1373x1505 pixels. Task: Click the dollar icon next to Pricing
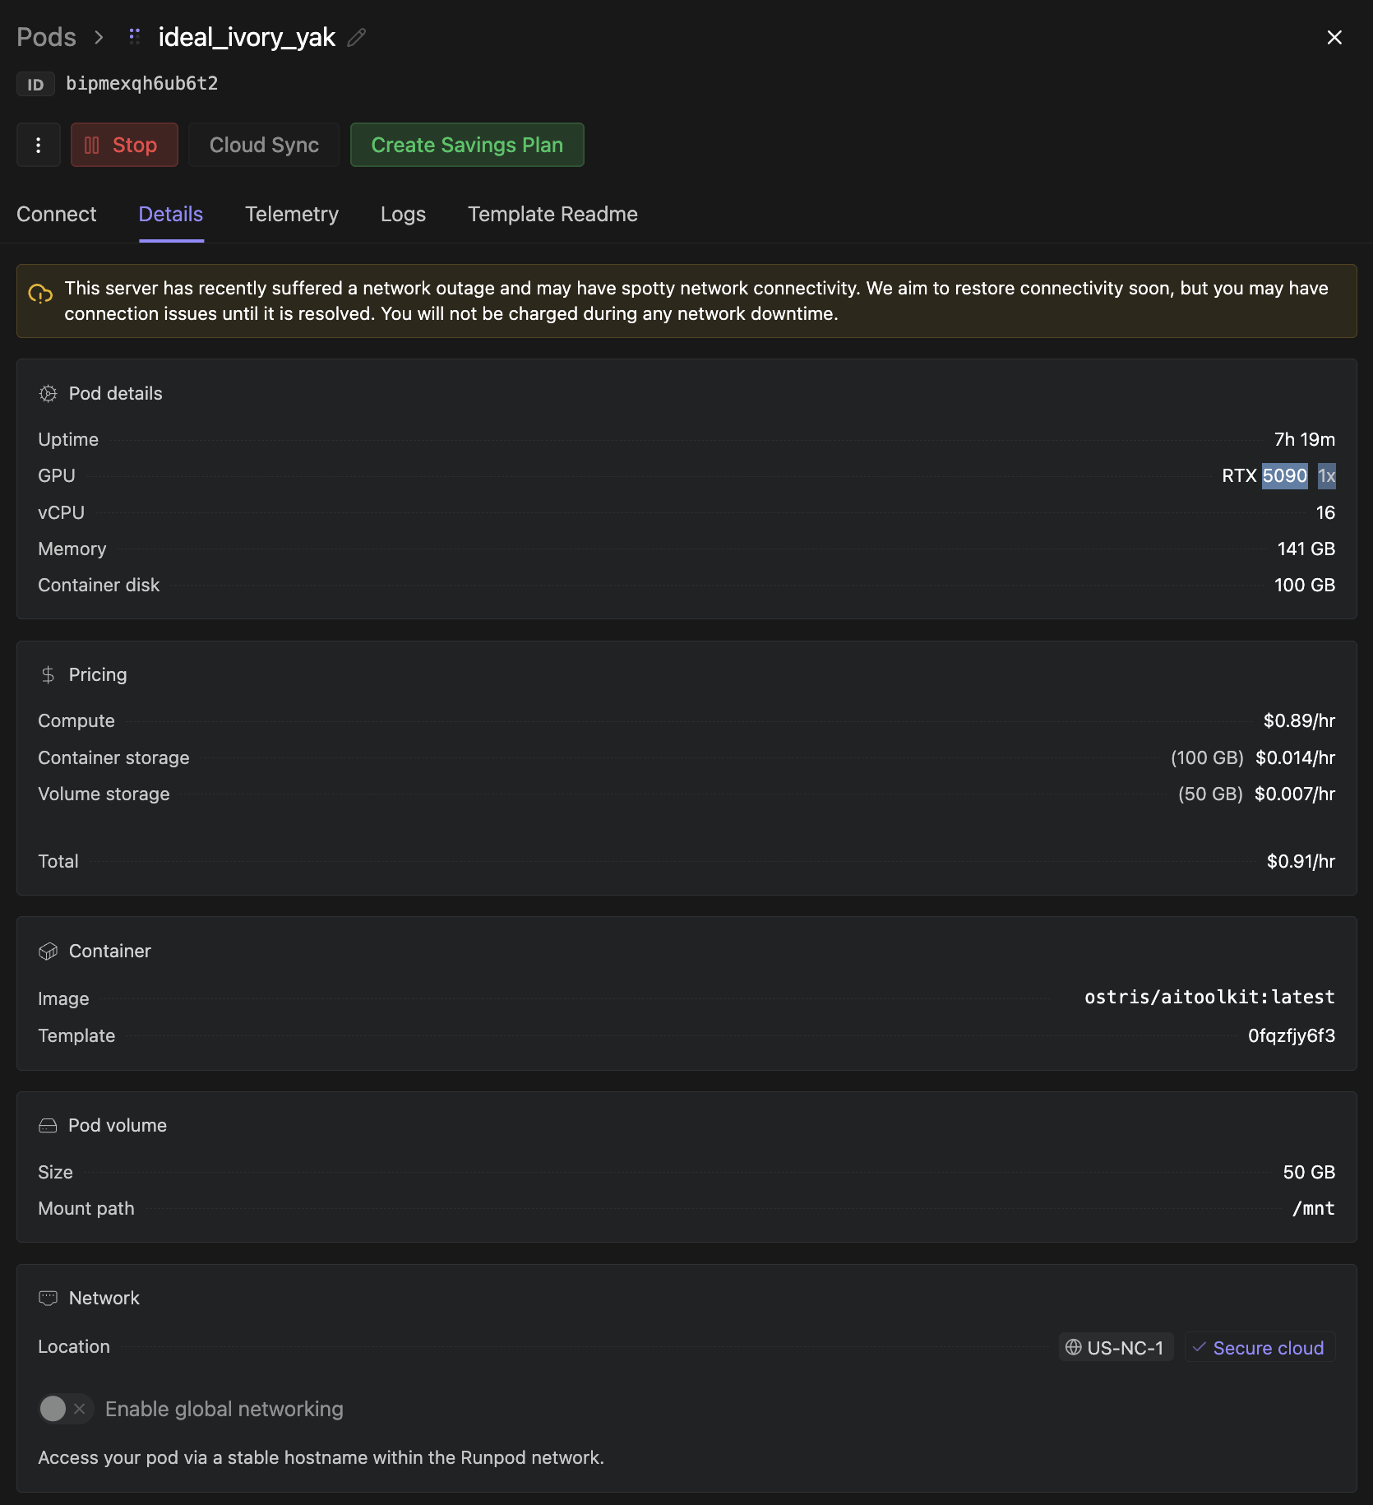(48, 674)
